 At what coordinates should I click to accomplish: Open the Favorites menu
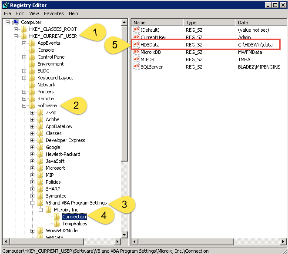point(54,13)
